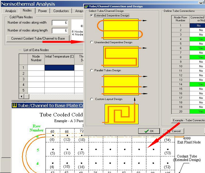Select Custom Layout Design radio button

[x=91, y=99]
